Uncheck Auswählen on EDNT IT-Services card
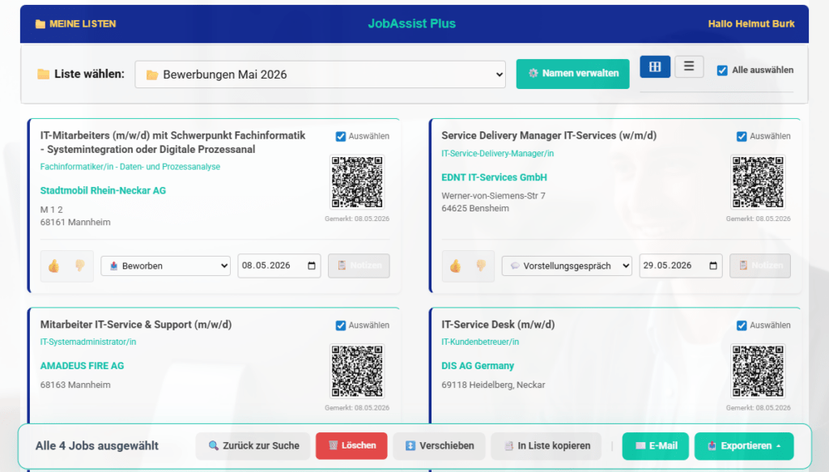Viewport: 829px width, 472px height. point(742,136)
